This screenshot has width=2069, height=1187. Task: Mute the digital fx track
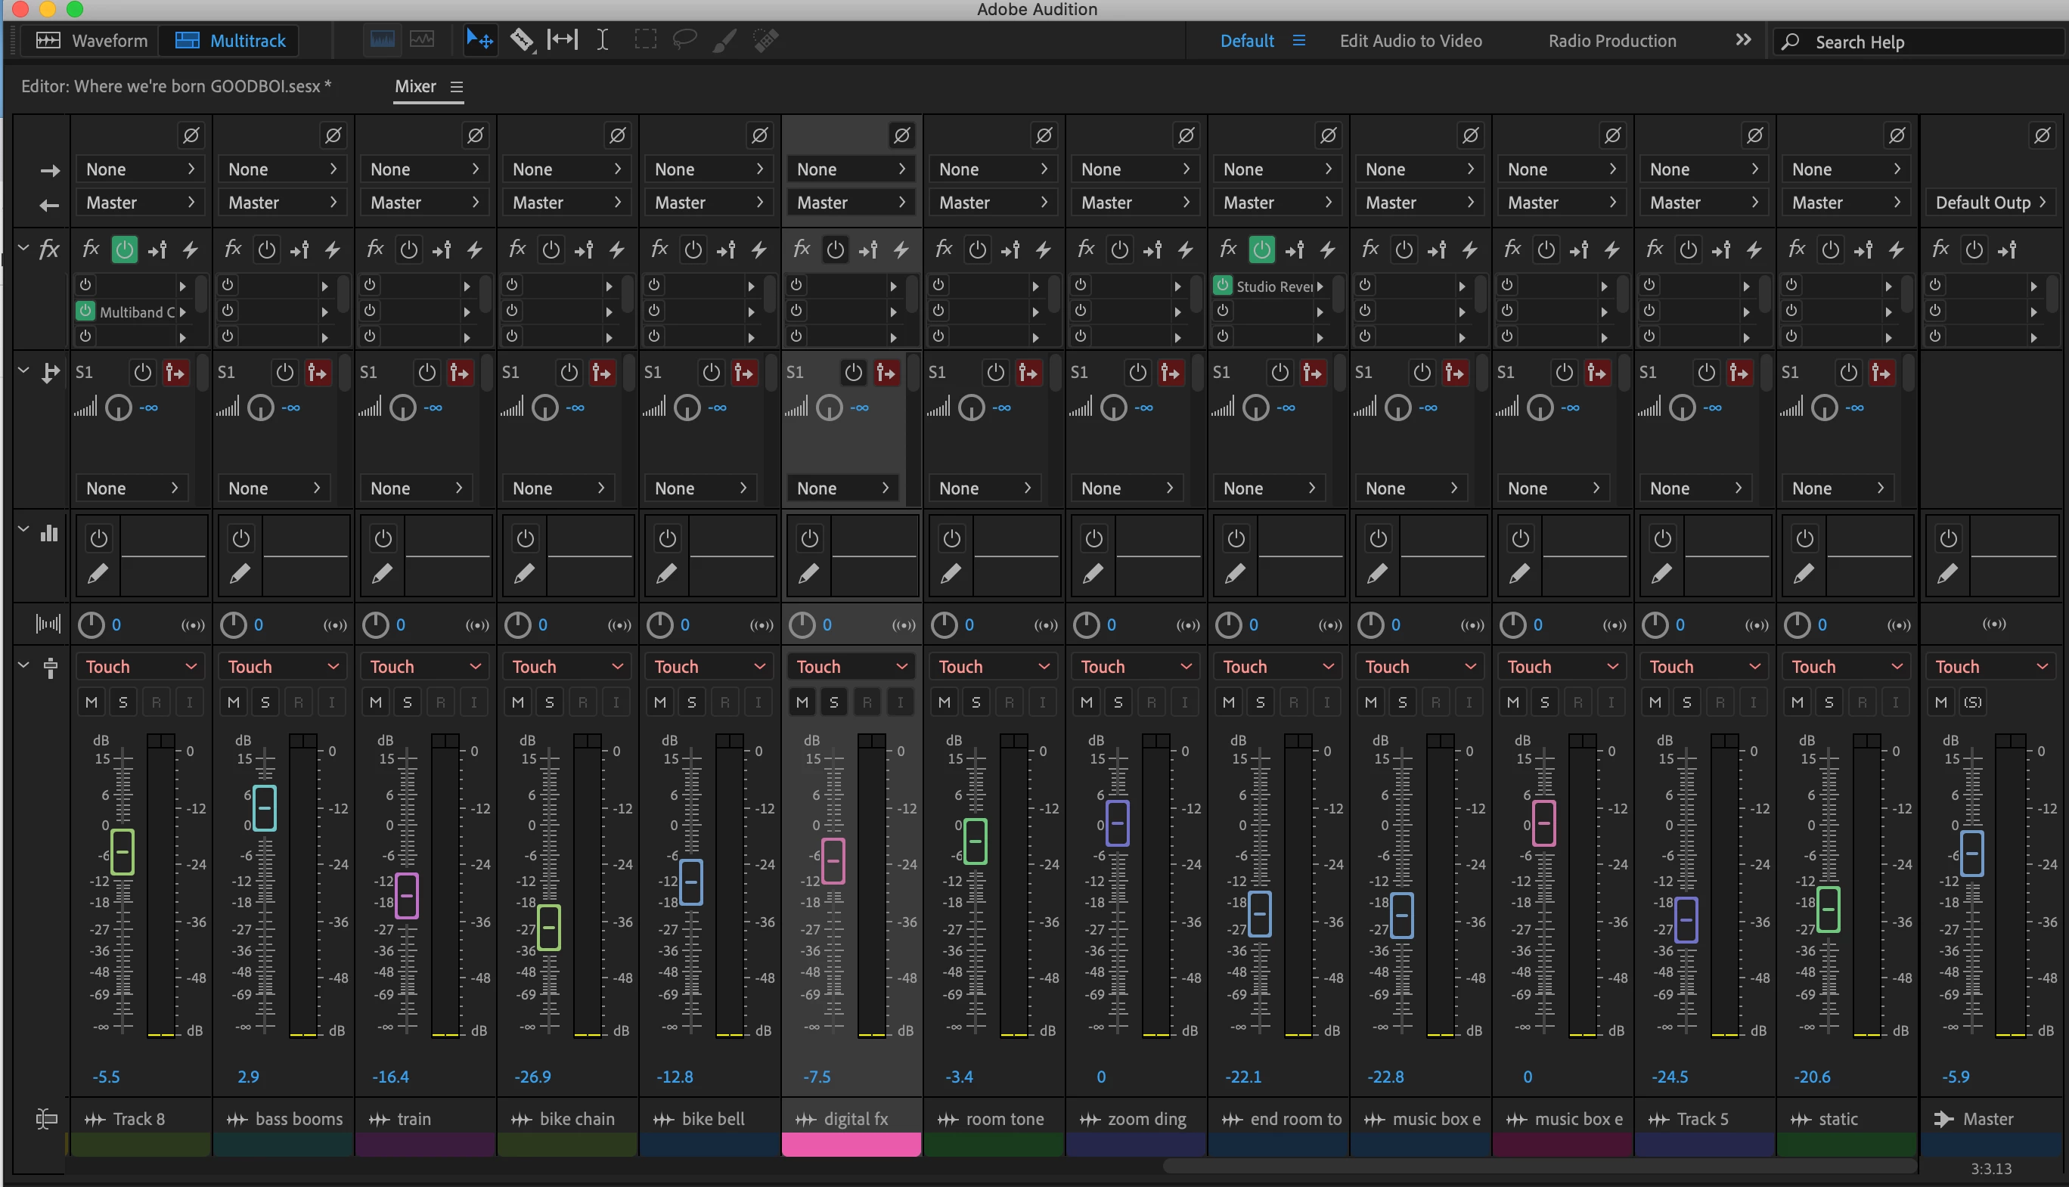pyautogui.click(x=802, y=702)
